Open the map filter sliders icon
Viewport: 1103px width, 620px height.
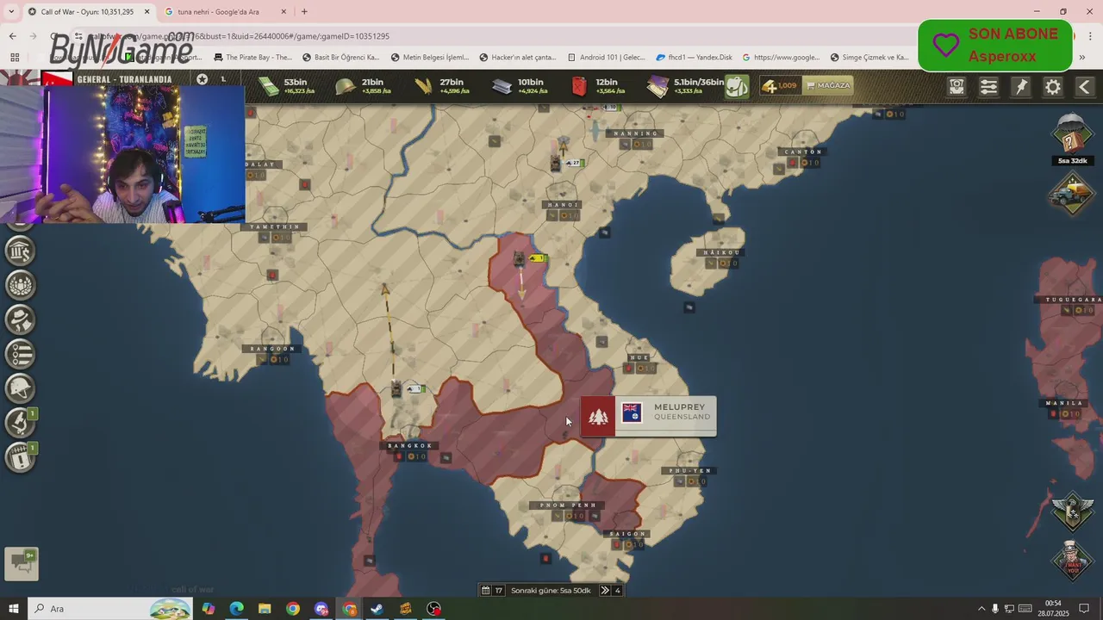pos(989,87)
